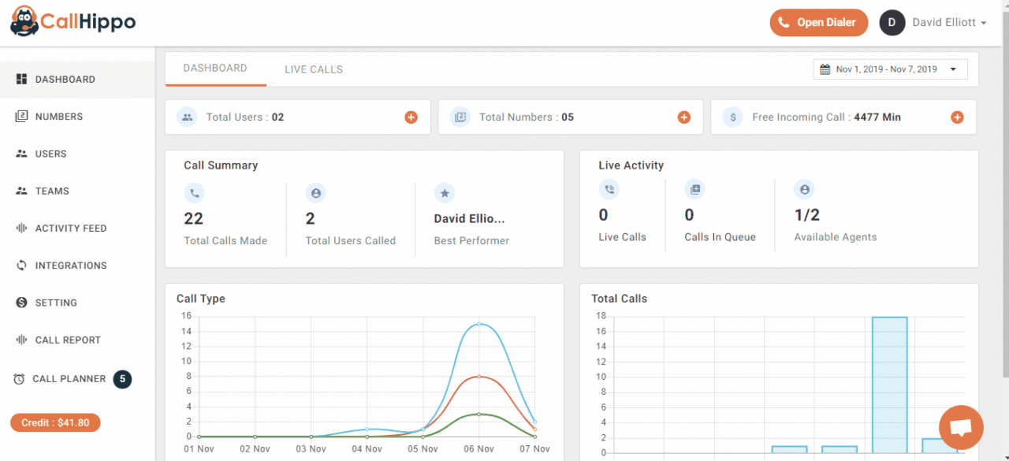Click the Free Incoming Call : 4477 Min text

(826, 117)
